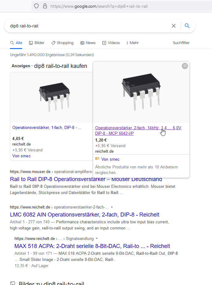Click the 1,20 € price text

tap(101, 140)
